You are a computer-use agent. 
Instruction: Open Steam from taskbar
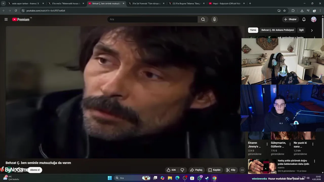point(207,178)
